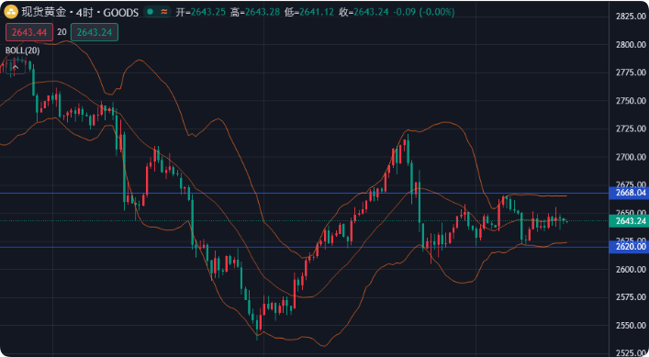The image size is (649, 357).
Task: Click the open price 开=2643.25 value
Action: pos(201,13)
